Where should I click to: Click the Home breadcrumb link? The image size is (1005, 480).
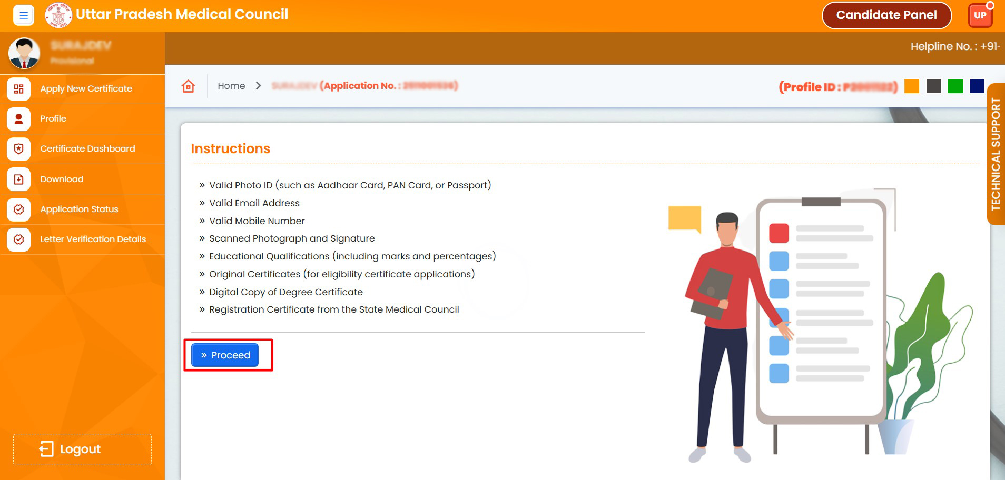[x=231, y=86]
